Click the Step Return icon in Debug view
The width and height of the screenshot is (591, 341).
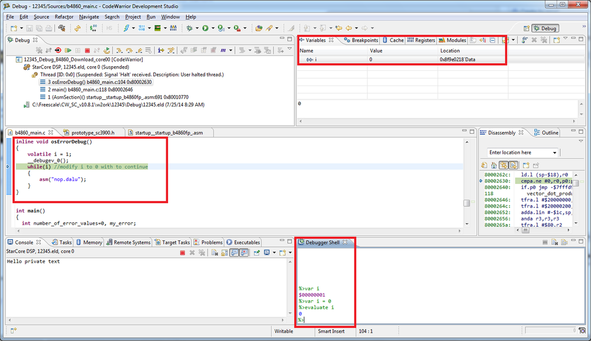[x=138, y=50]
